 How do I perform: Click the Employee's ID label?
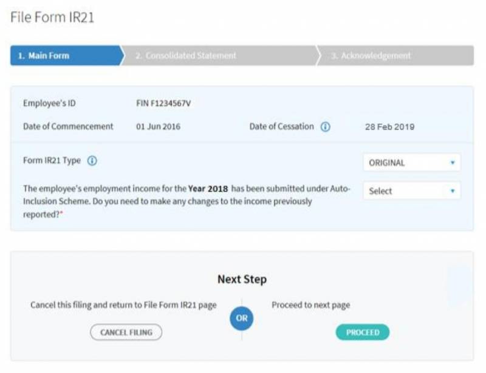point(49,104)
